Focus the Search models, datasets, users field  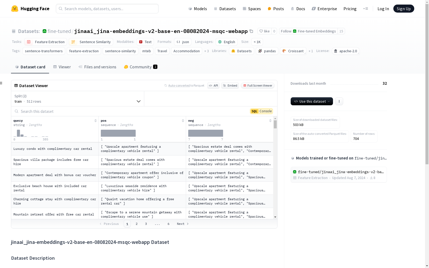(x=107, y=9)
